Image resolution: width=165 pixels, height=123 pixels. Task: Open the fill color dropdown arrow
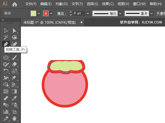(x=39, y=14)
